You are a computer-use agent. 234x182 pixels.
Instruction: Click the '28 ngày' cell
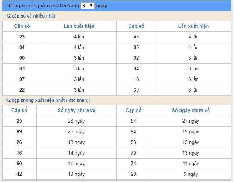(x=76, y=121)
